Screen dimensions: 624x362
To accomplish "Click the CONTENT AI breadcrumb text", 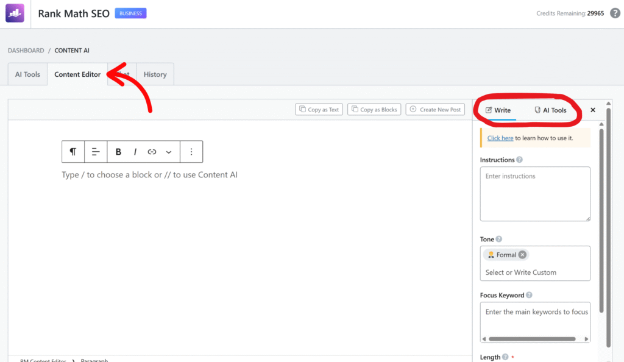I will [72, 51].
